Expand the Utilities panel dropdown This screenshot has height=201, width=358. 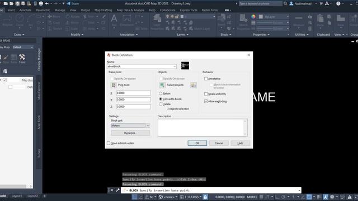click(x=302, y=35)
